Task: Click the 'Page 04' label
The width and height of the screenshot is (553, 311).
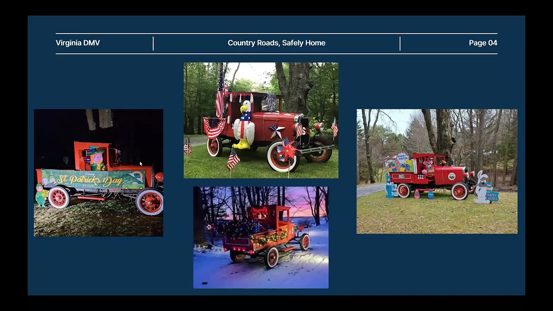Action: click(483, 43)
